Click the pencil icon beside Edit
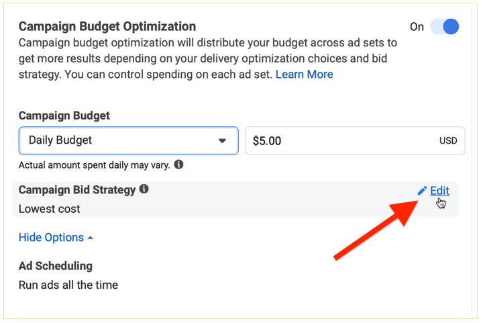 pyautogui.click(x=422, y=191)
